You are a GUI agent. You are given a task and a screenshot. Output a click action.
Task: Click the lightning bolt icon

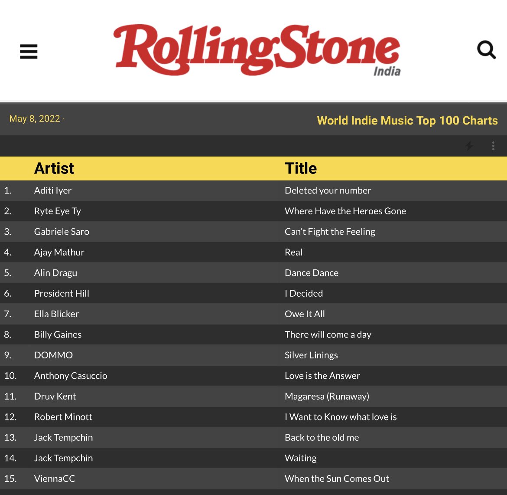(x=469, y=146)
